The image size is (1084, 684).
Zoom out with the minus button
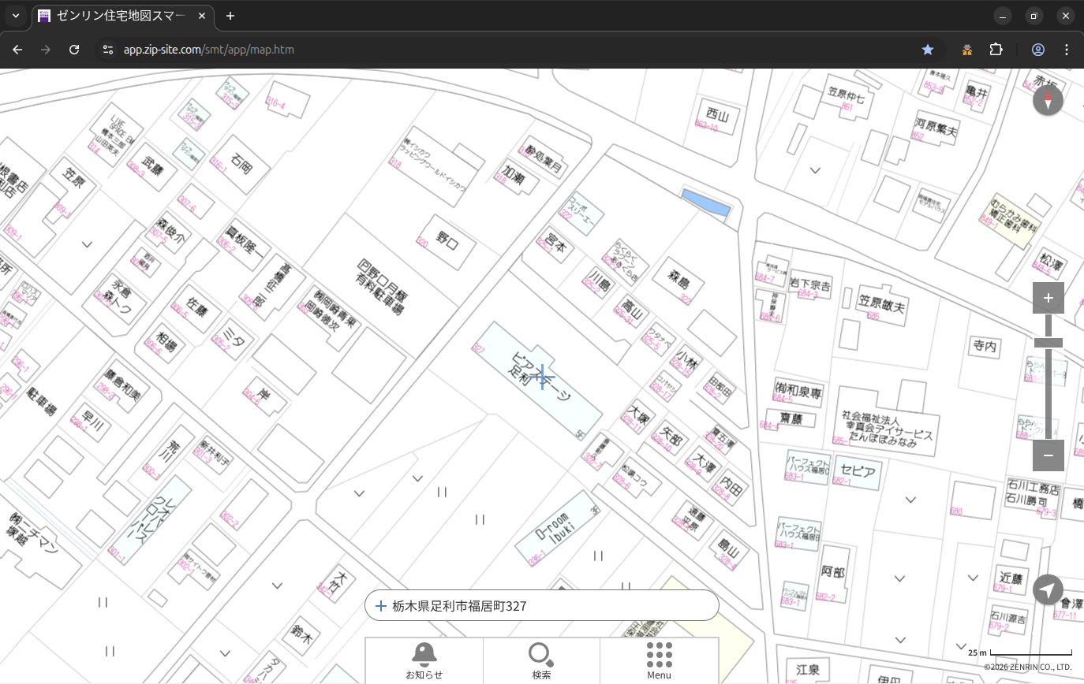[1048, 455]
